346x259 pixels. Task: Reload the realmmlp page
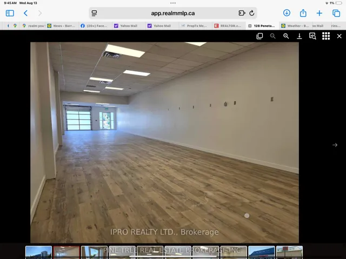(x=251, y=13)
